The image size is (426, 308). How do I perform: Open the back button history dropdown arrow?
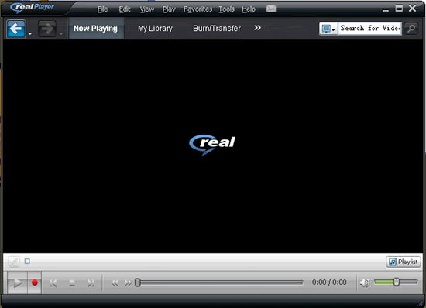30,33
